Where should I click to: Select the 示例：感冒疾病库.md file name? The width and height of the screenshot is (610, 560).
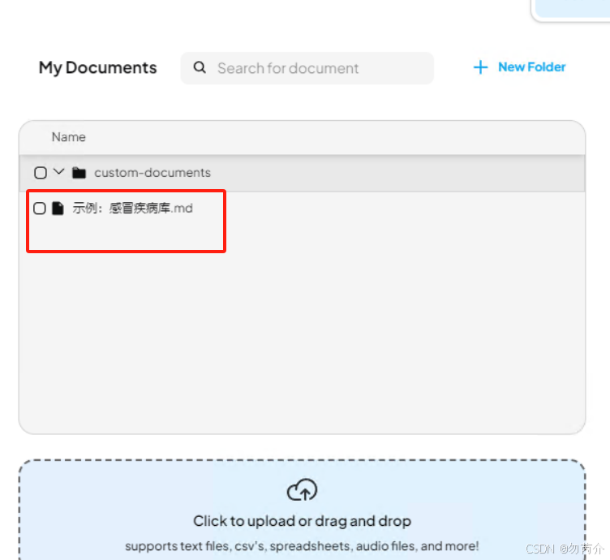coord(132,209)
